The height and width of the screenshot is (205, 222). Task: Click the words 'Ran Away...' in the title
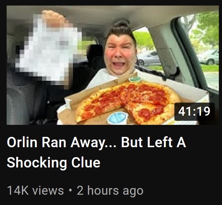(x=79, y=142)
